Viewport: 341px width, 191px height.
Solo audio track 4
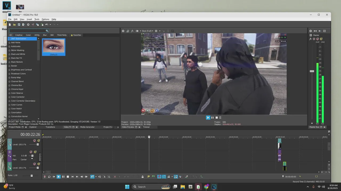35,152
